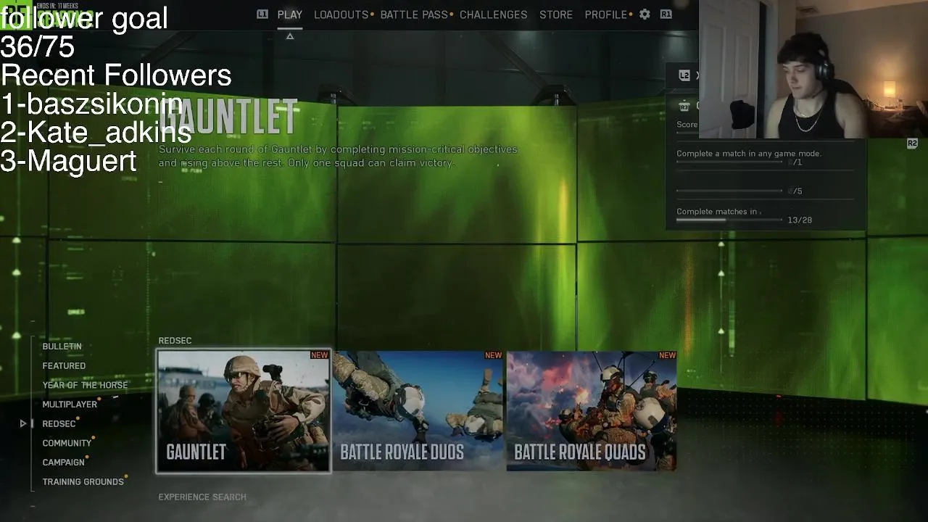Select BULLETIN in the side menu

pyautogui.click(x=62, y=347)
